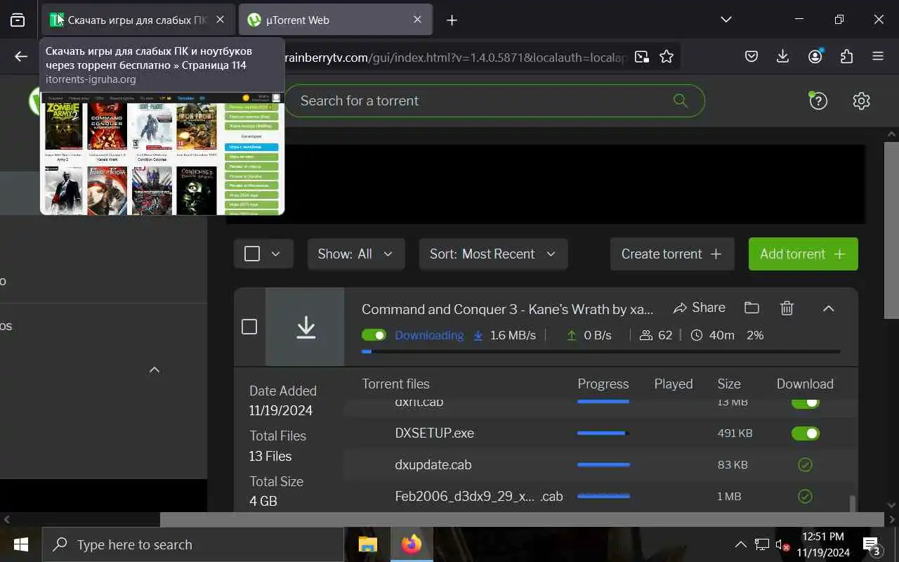The image size is (899, 562).
Task: Share the Command and Conquer 3 torrent
Action: tap(699, 308)
